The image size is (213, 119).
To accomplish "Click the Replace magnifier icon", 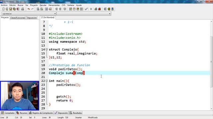I will [x=42, y=9].
